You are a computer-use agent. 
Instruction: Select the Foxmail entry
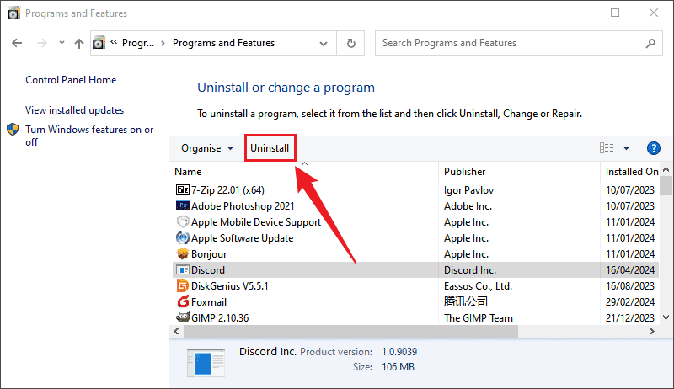(x=209, y=301)
